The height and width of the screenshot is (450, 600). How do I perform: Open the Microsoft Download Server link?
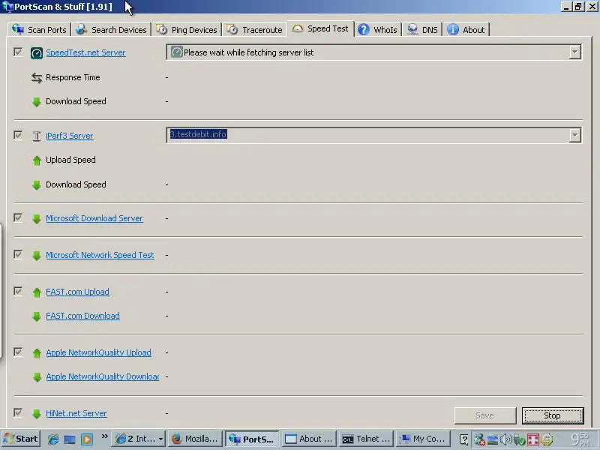[94, 218]
